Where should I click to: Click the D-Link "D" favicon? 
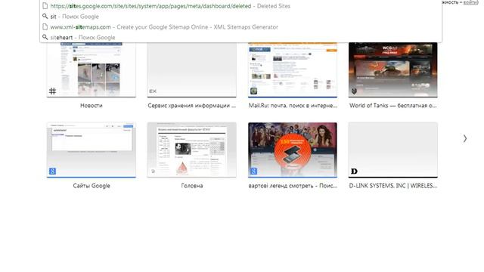(x=354, y=172)
